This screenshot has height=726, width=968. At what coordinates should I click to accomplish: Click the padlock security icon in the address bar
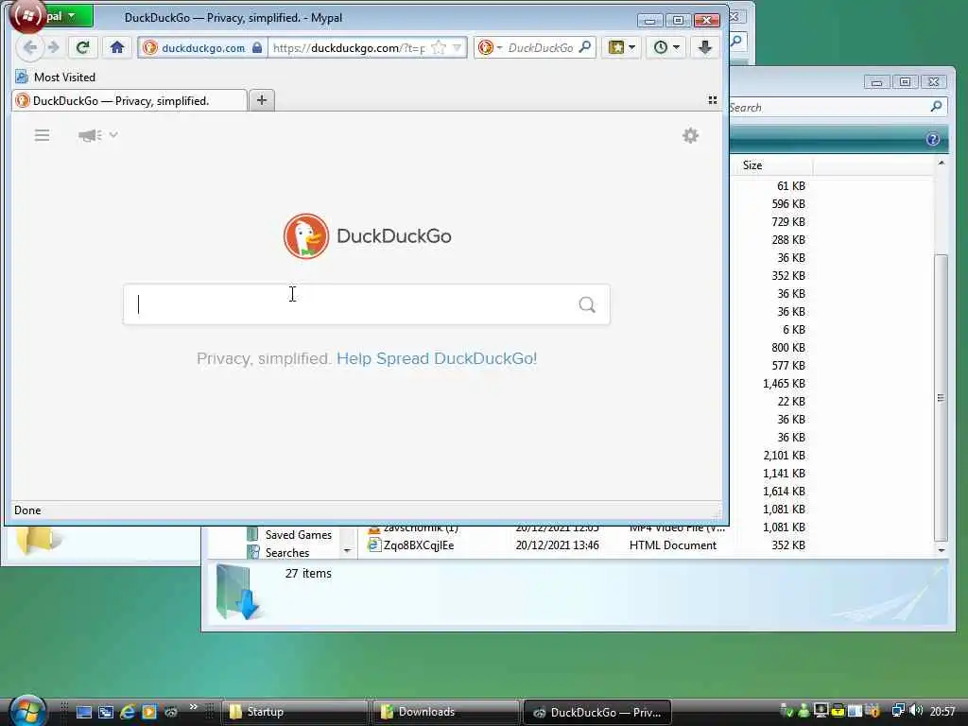(257, 47)
